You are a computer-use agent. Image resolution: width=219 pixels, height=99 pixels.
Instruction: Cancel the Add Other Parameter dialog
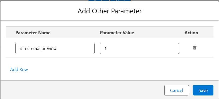click(177, 90)
